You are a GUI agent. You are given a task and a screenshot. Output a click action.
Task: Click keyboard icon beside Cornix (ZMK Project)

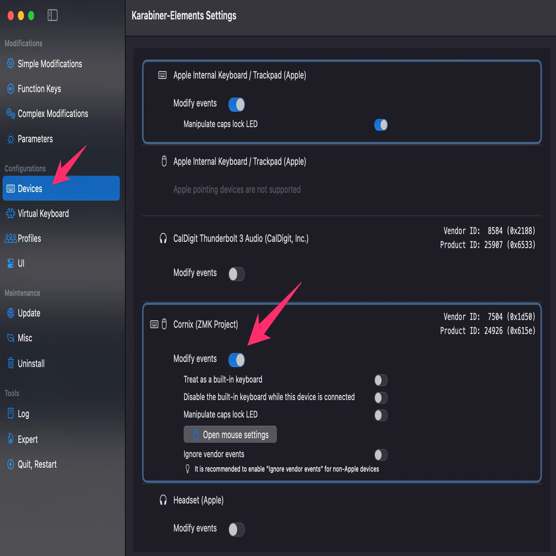tap(154, 324)
